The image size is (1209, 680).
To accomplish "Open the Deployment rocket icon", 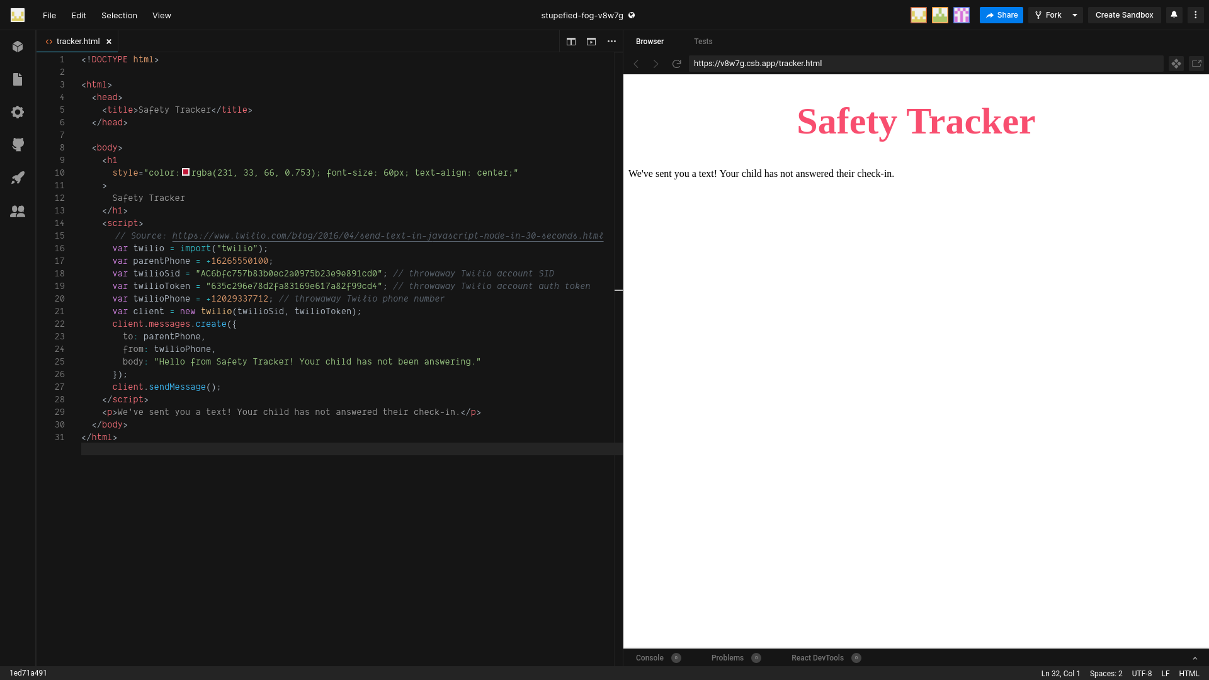I will coord(18,178).
